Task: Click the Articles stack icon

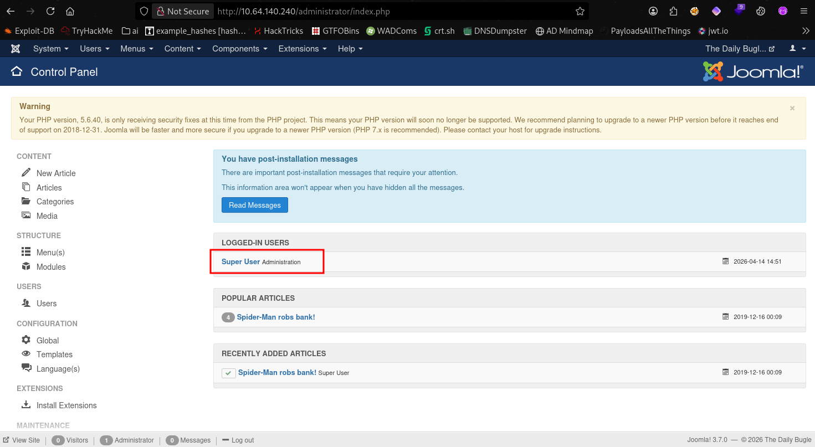Action: 26,187
